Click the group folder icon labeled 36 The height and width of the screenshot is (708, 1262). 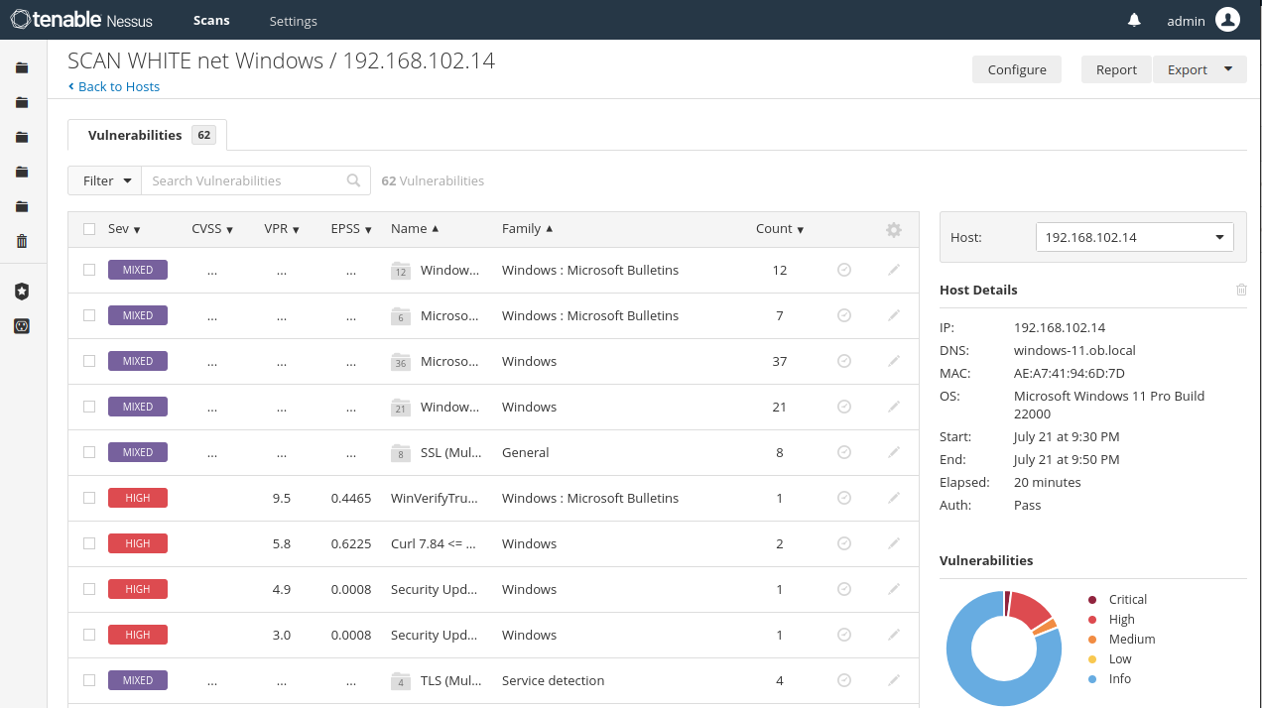[x=401, y=362]
